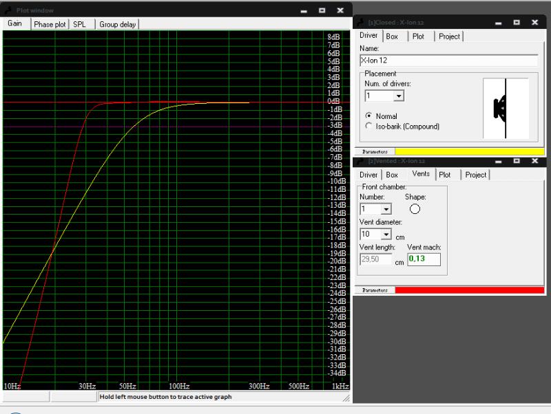Click the yellow Parameters bar
Image resolution: width=551 pixels, height=414 pixels.
470,151
